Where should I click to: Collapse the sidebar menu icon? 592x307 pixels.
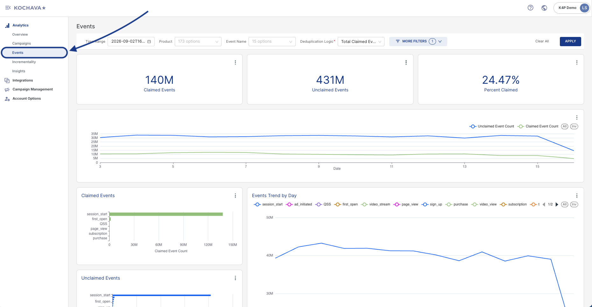tap(8, 8)
